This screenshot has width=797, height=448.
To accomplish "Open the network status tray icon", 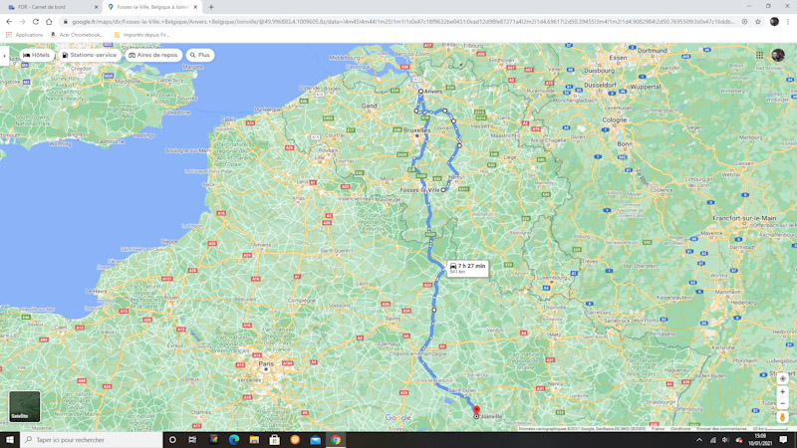I will click(x=712, y=440).
